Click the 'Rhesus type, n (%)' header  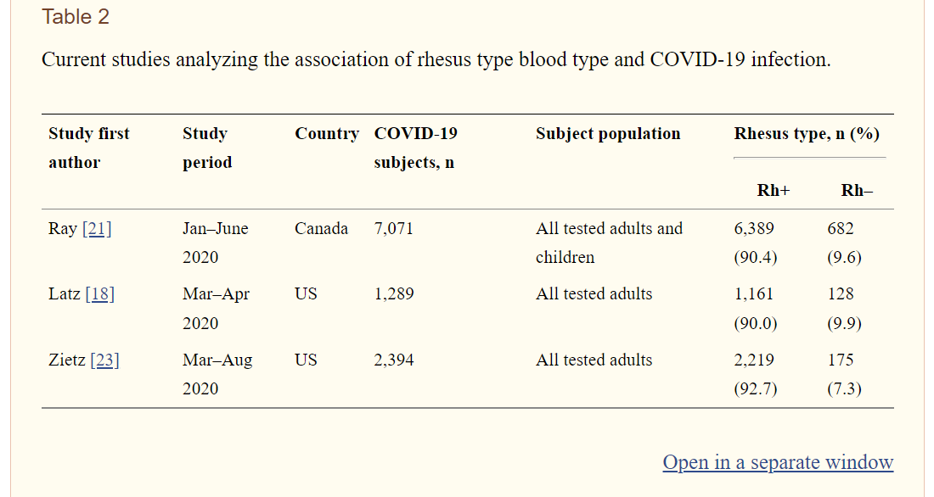[807, 134]
